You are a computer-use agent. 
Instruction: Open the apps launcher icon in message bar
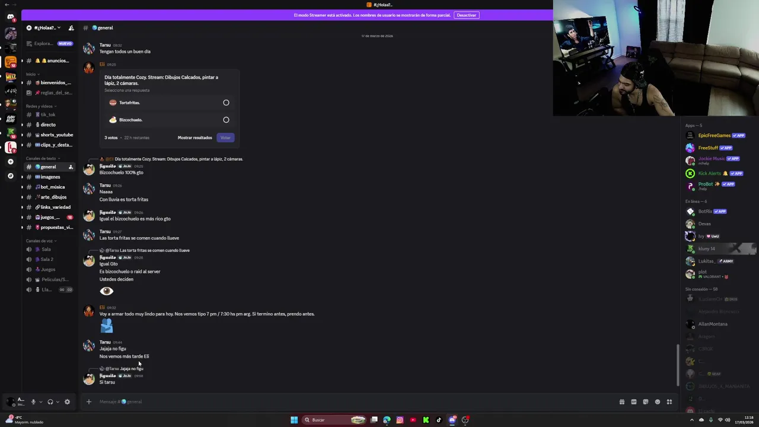pos(669,402)
